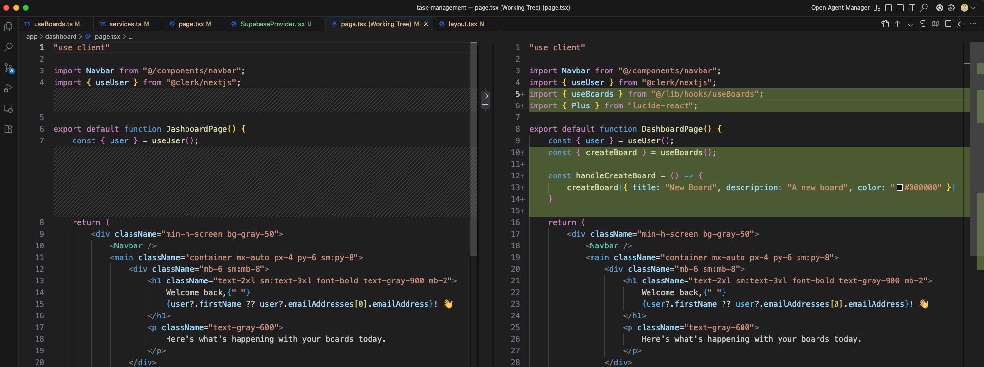Screen dimensions: 984x367
Task: Toggle the primary side bar visibility
Action: click(889, 8)
